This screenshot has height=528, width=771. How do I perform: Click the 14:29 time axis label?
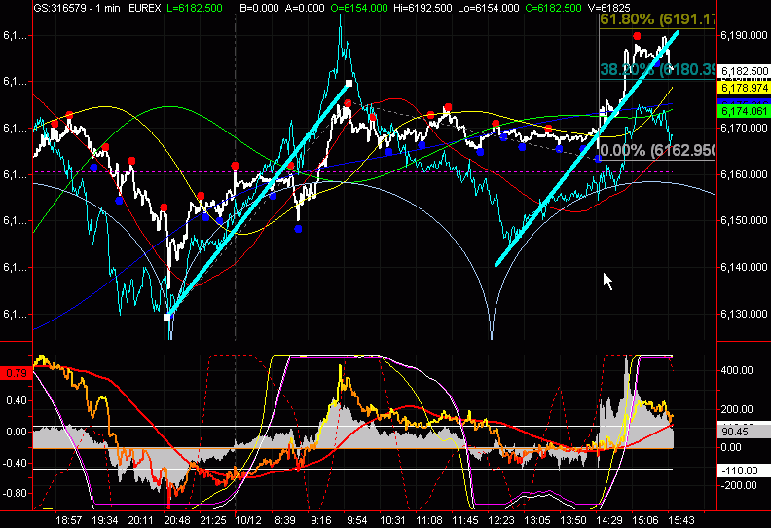[609, 520]
